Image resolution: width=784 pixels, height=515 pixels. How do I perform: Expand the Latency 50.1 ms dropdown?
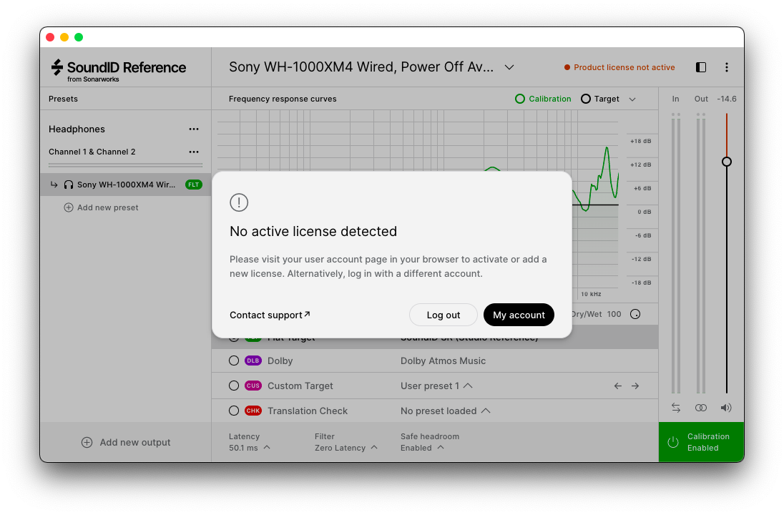click(250, 448)
